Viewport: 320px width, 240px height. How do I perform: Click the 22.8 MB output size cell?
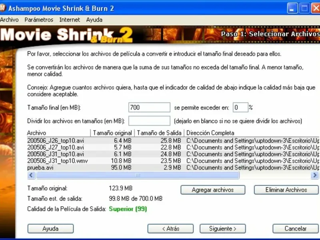click(171, 147)
